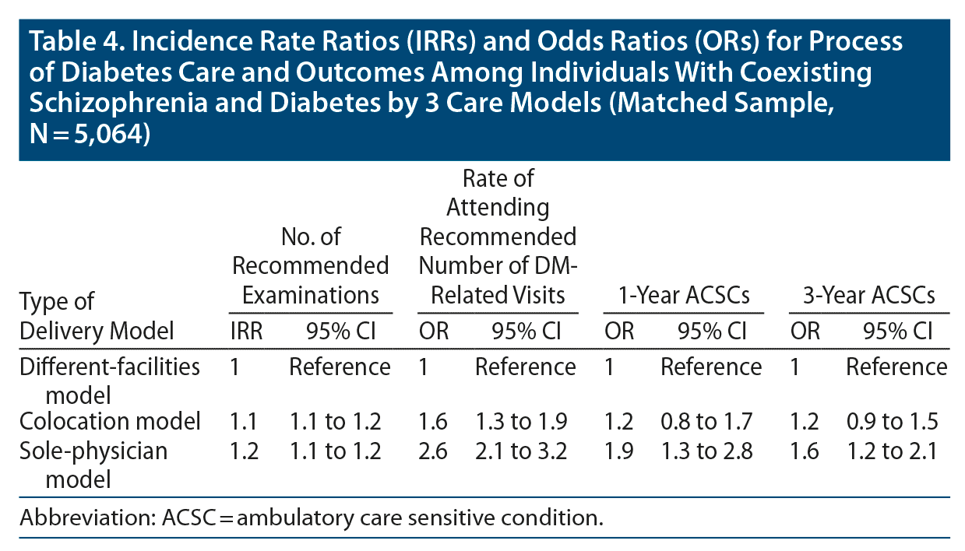The width and height of the screenshot is (965, 551).
Task: Click the 'IRR' subheader
Action: (x=247, y=332)
